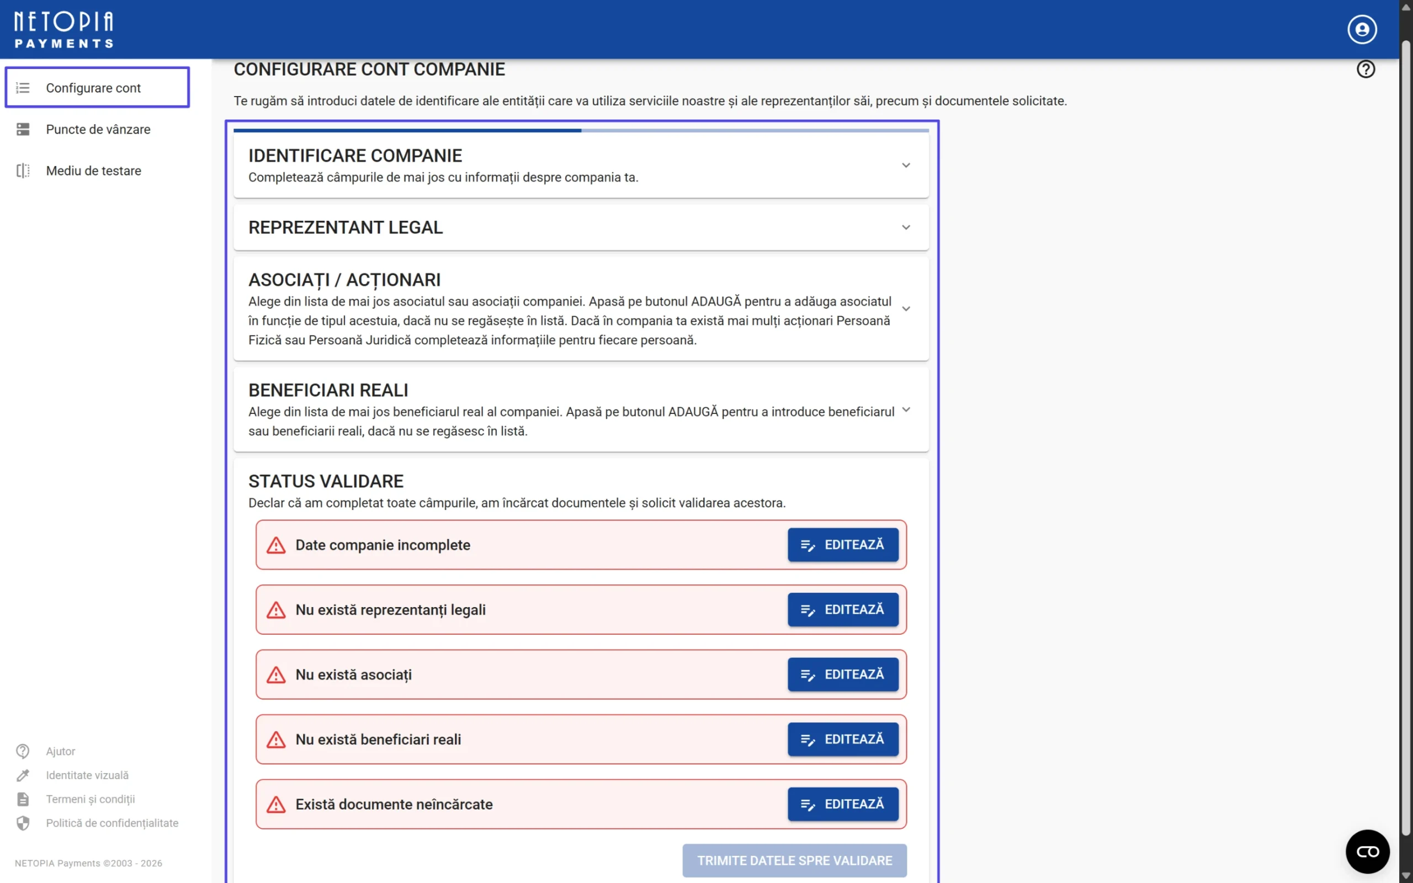Expand the Asociați / Acționari section
The height and width of the screenshot is (883, 1413).
tap(906, 308)
